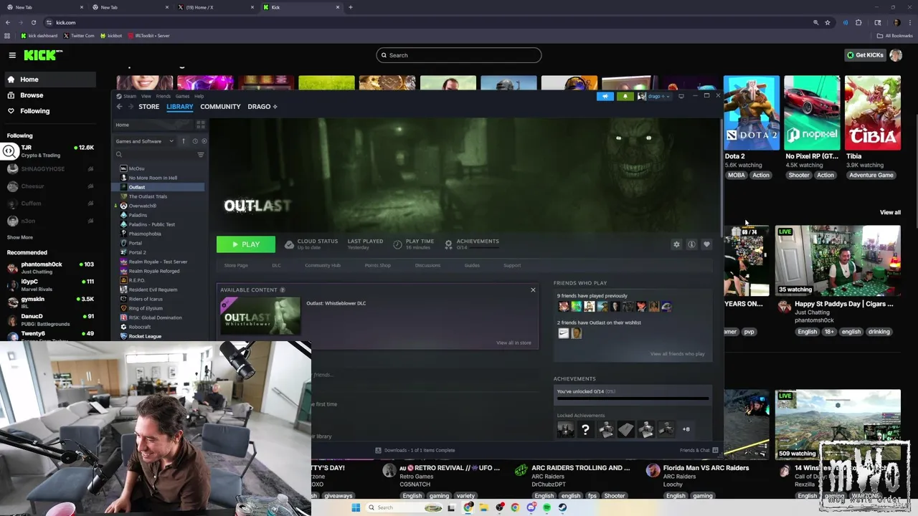Open the Steam menu in menu bar
This screenshot has width=918, height=516.
(130, 96)
